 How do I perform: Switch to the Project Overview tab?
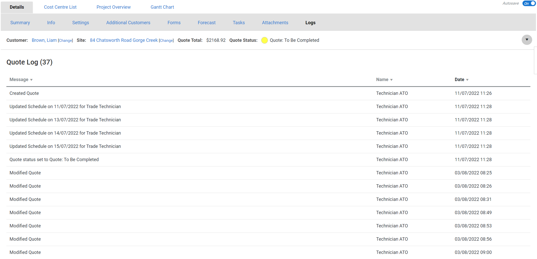[113, 7]
